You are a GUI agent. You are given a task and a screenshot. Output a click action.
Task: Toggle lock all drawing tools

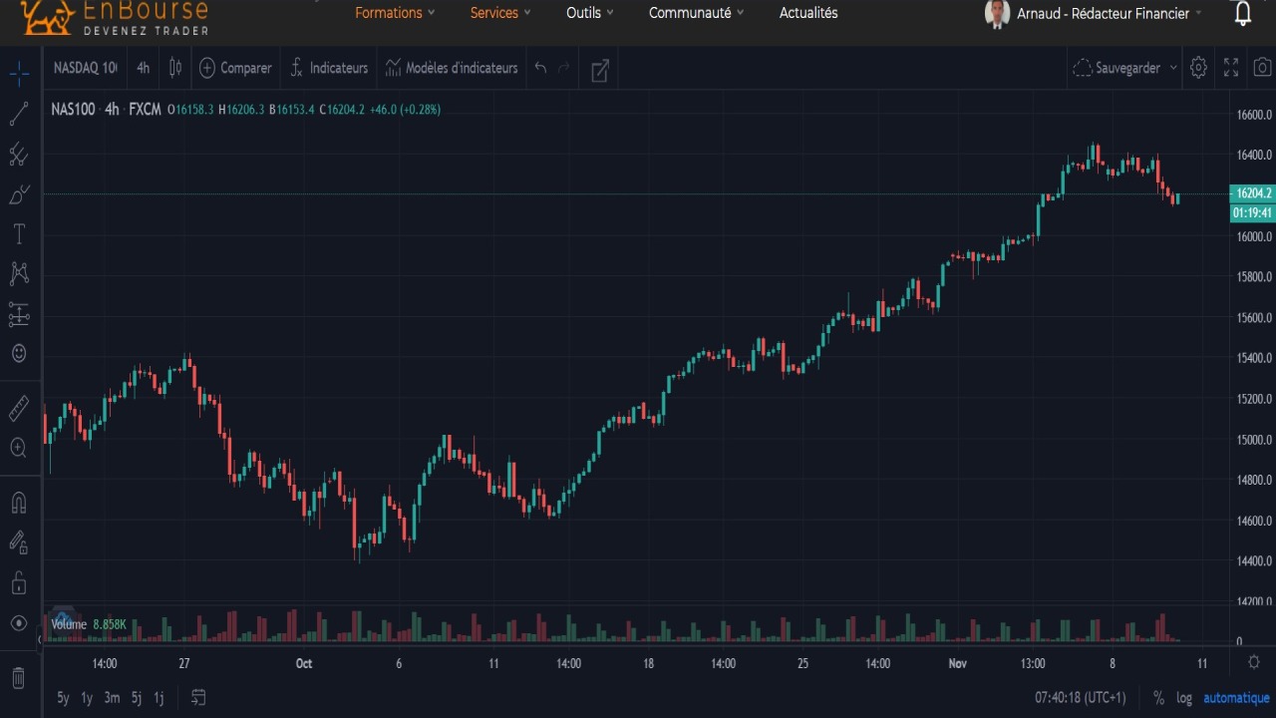point(19,582)
